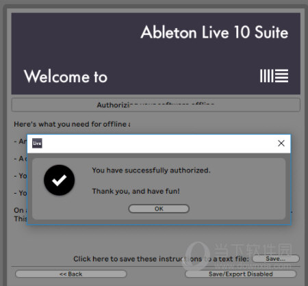
Task: Click OK in the authorization dialog
Action: [159, 209]
